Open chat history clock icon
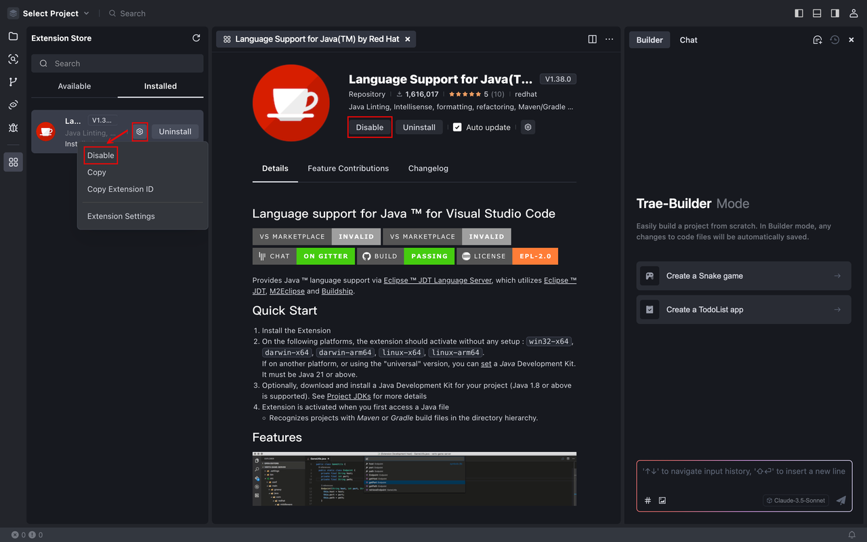The width and height of the screenshot is (867, 542). click(834, 40)
